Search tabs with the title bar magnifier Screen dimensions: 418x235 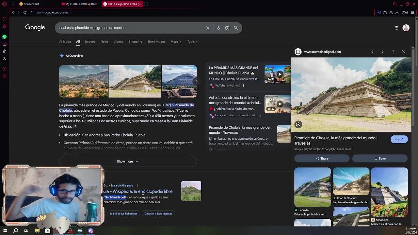(395, 4)
